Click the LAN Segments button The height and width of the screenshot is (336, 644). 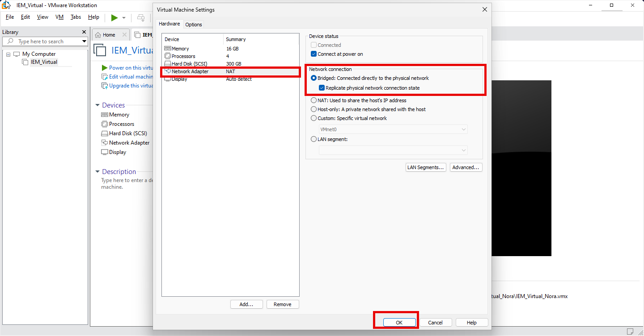tap(425, 167)
